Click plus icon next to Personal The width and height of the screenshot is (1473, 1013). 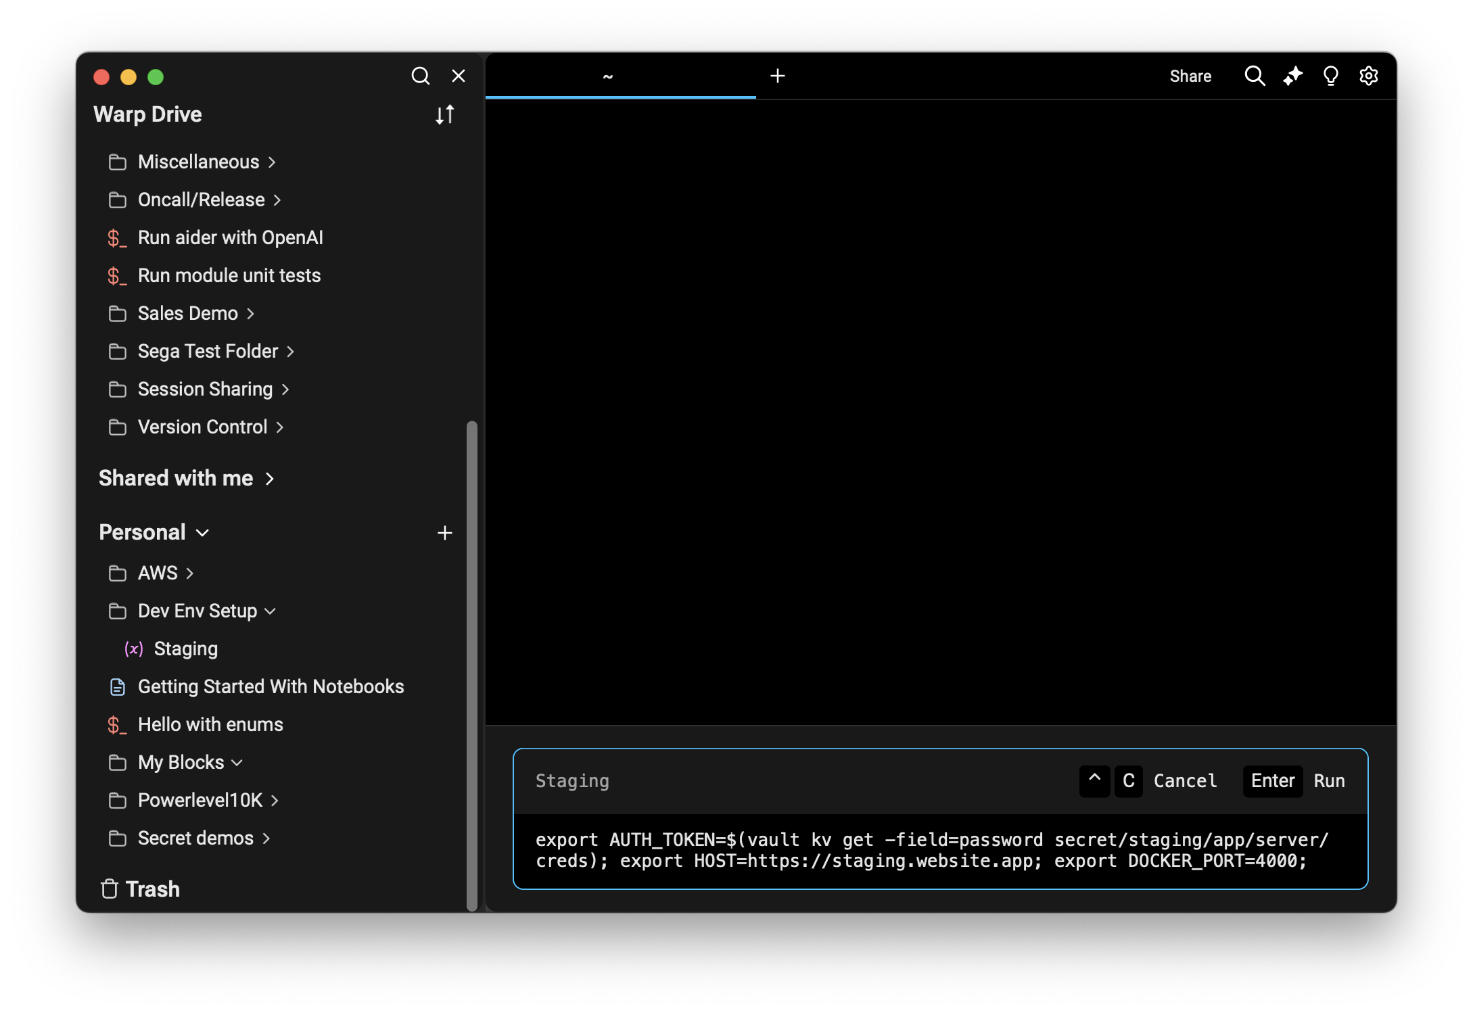[444, 533]
